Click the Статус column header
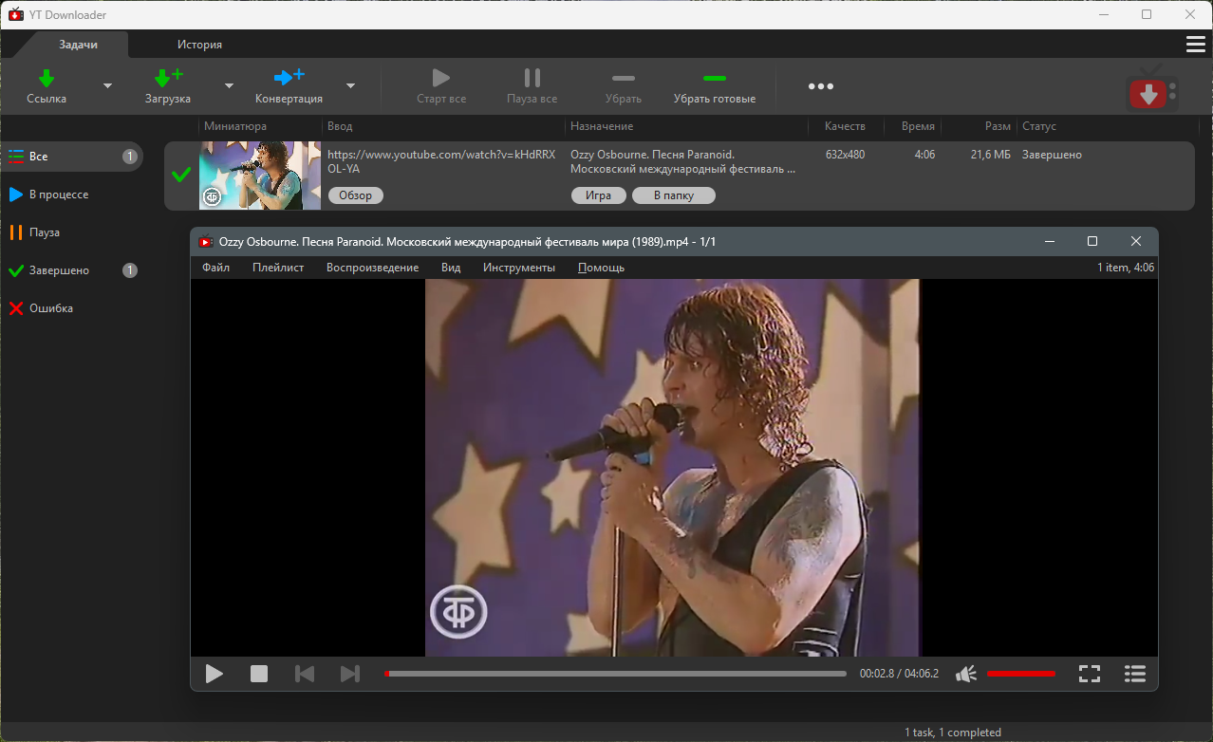This screenshot has height=742, width=1213. pos(1039,126)
